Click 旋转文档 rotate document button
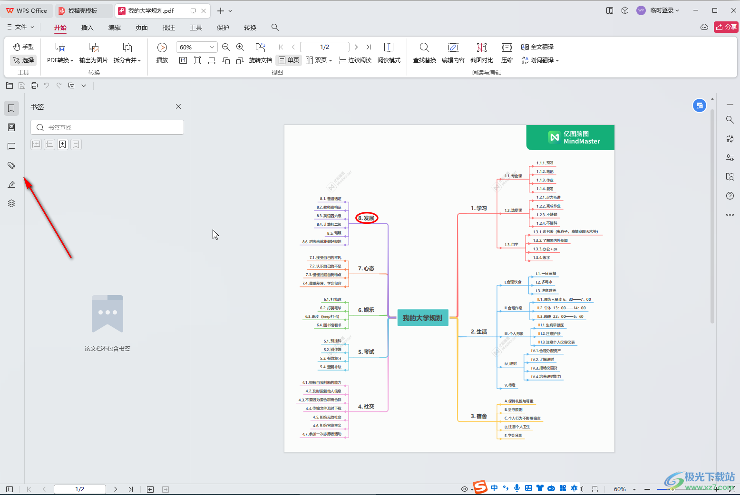The width and height of the screenshot is (740, 495). pos(261,53)
